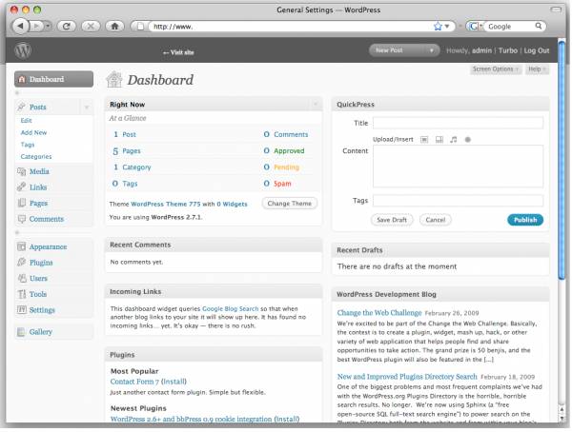Collapse the Posts submenu arrow

tap(87, 108)
